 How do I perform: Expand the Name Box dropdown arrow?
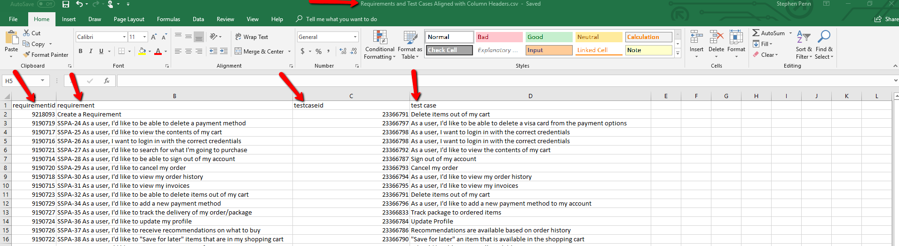pos(42,81)
